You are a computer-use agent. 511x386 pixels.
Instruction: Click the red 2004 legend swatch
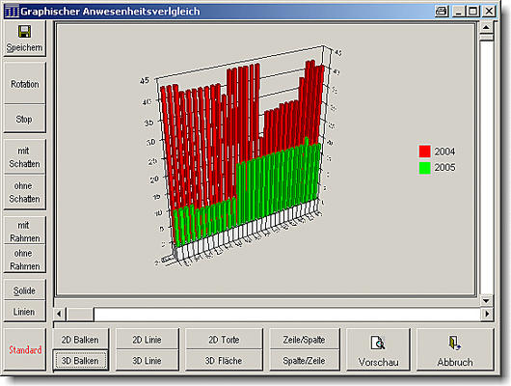click(424, 152)
